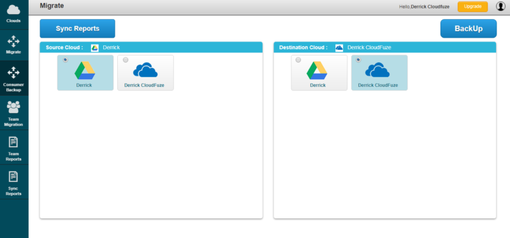This screenshot has height=238, width=510.
Task: Click 'Derrick CloudFuze' label under destination OneDrive
Action: click(378, 86)
